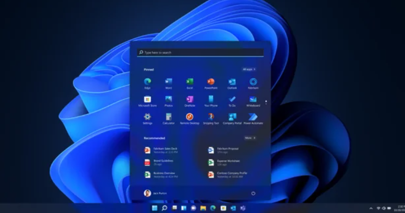Open Settings from the Start menu
The height and width of the screenshot is (213, 405).
[x=147, y=119]
